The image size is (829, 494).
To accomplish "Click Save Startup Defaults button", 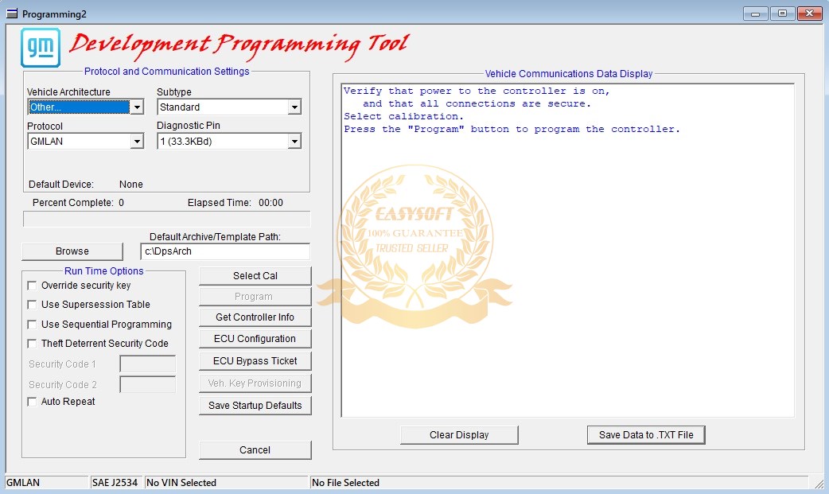I will pos(255,406).
